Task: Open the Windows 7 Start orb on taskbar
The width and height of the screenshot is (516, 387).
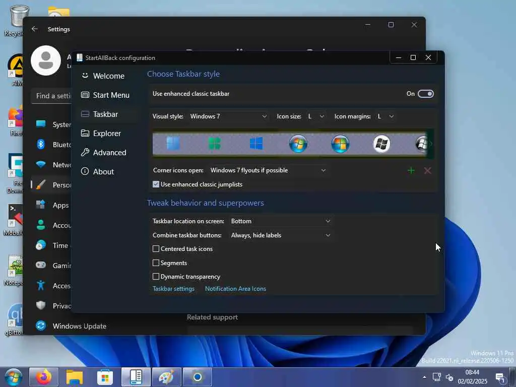Action: (x=14, y=377)
